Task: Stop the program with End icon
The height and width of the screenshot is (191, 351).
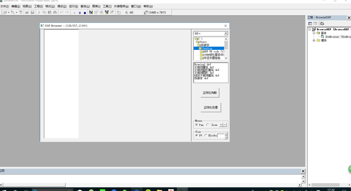Action: pyautogui.click(x=85, y=13)
